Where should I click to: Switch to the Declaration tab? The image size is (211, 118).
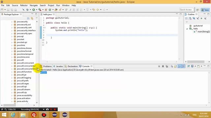coord(71,66)
